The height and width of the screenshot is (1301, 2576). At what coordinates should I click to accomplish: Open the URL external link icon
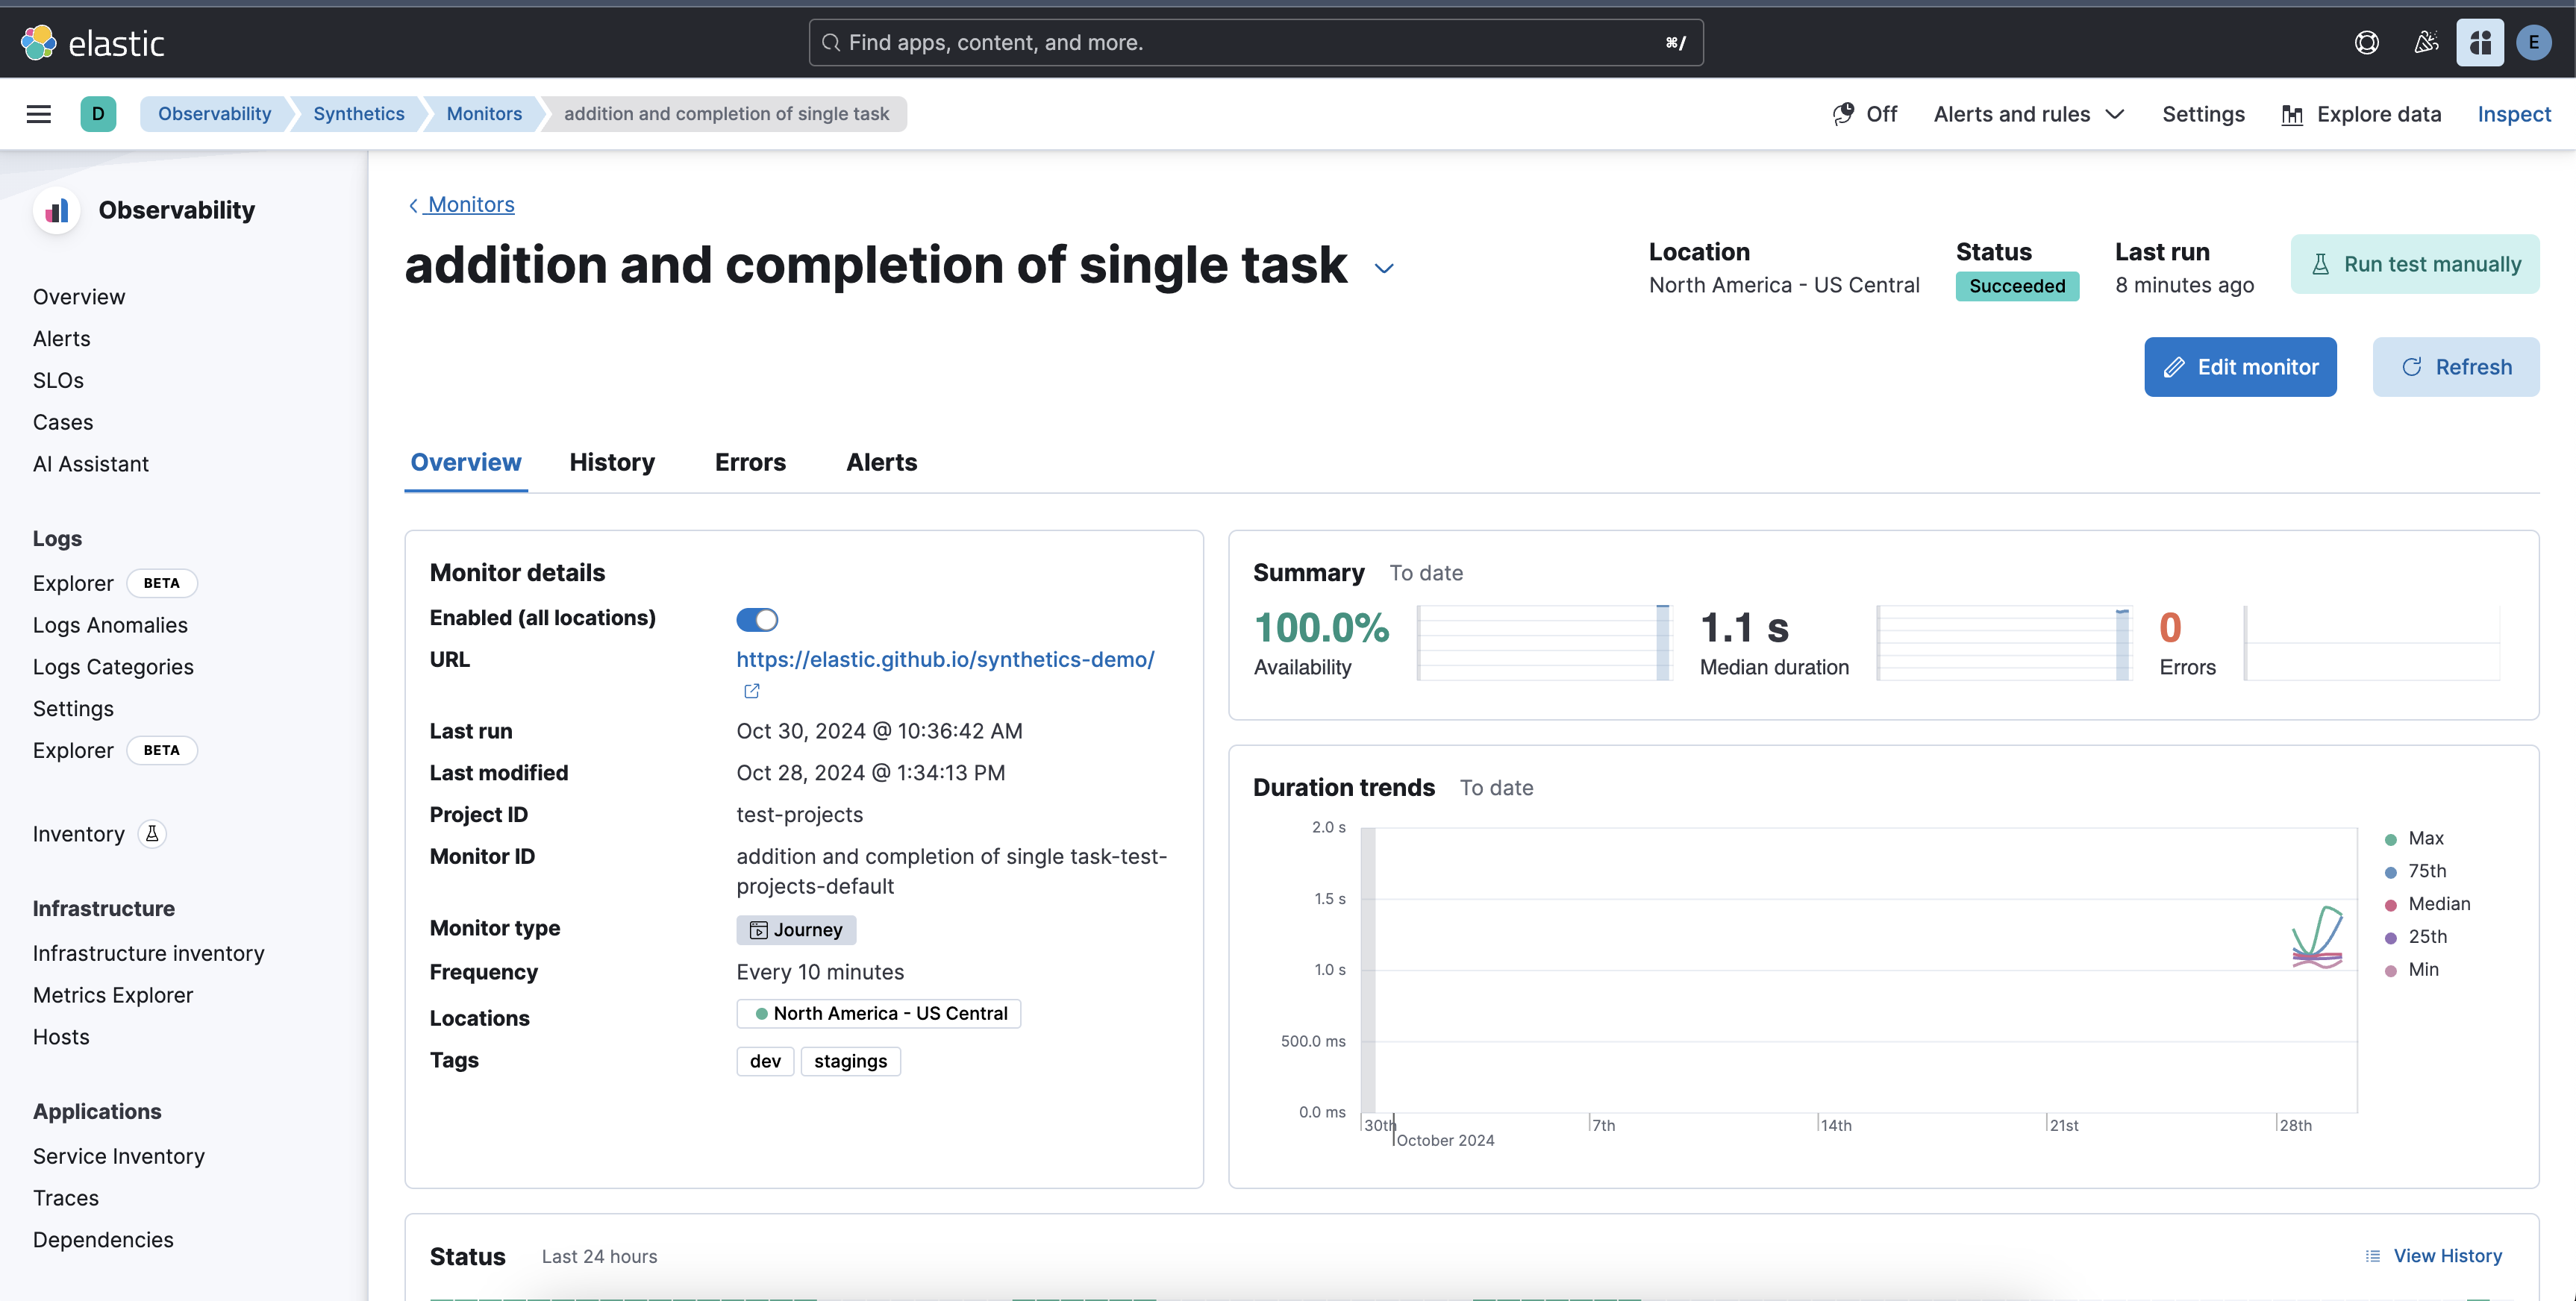point(752,691)
